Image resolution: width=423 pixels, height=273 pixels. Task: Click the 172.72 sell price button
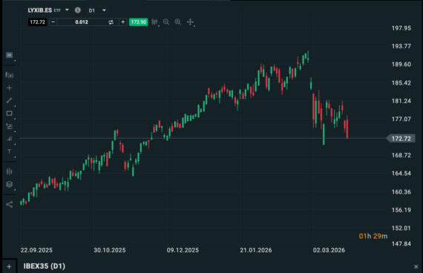tap(38, 22)
